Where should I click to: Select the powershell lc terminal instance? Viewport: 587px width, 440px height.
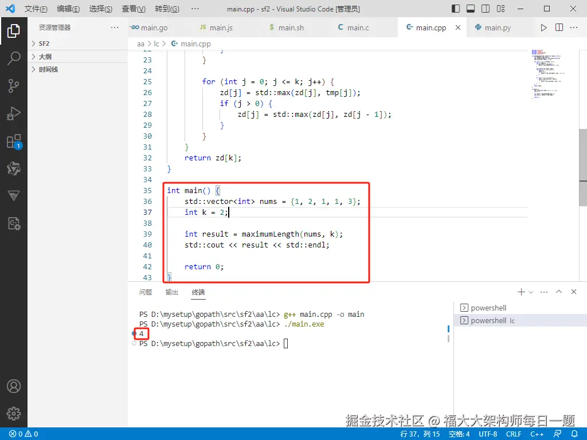(521, 321)
